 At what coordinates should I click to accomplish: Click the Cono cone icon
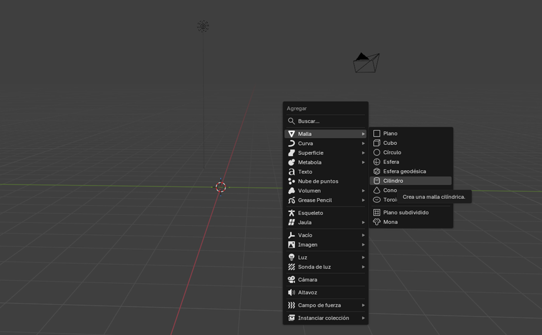coord(377,190)
